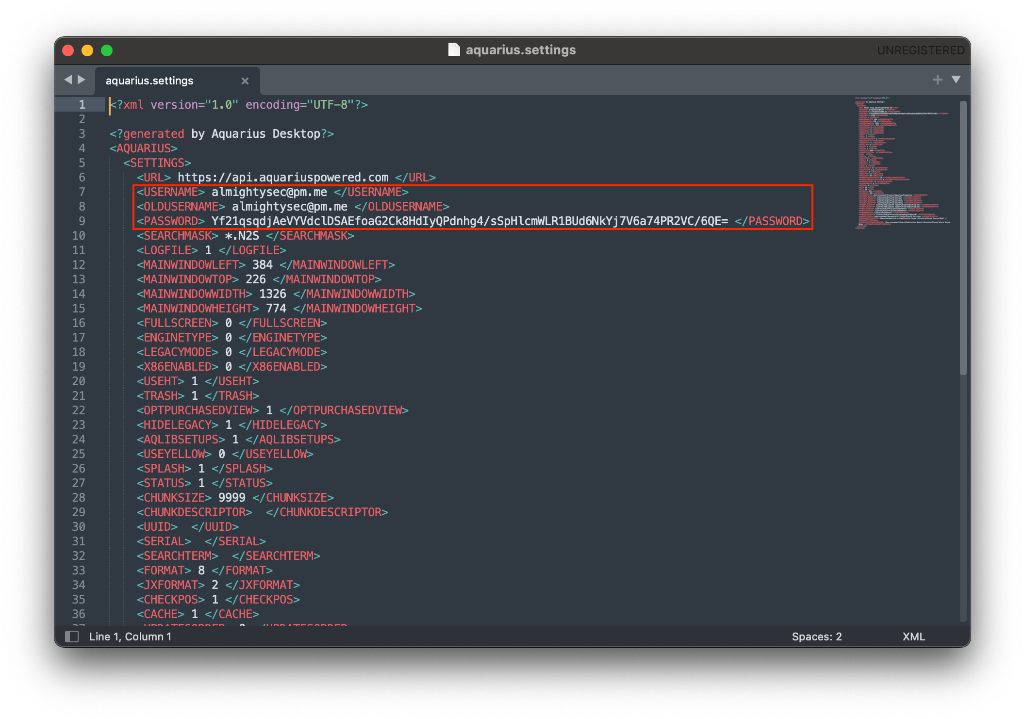This screenshot has width=1025, height=719.
Task: Click the UNREGISTERED label in title bar
Action: (920, 50)
